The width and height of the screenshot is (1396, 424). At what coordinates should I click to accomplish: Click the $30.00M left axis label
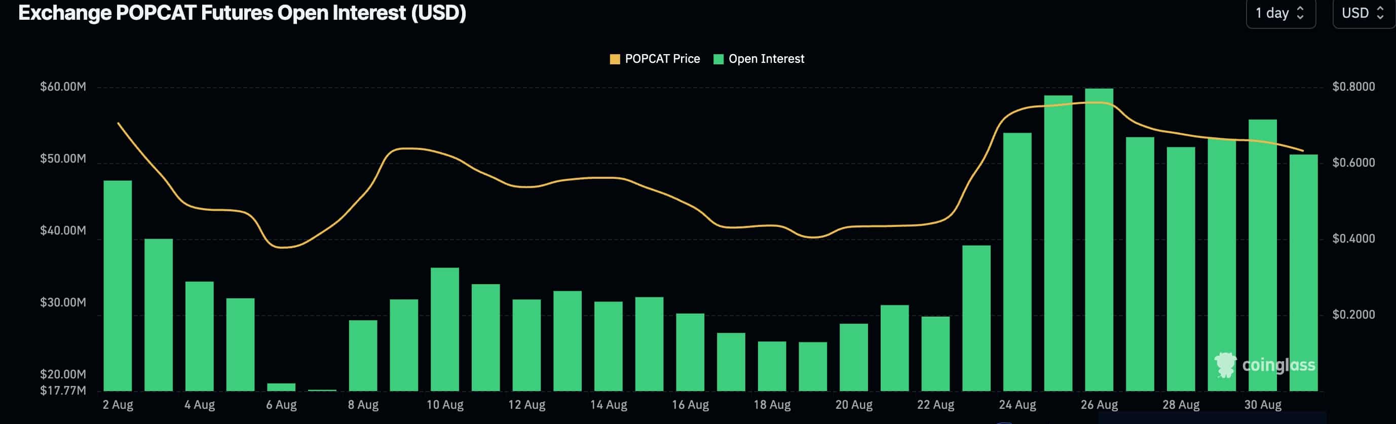pyautogui.click(x=63, y=302)
